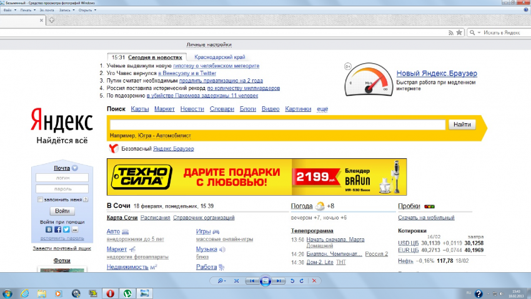Click the 'логин' input field
This screenshot has width=531, height=299.
coord(62,178)
